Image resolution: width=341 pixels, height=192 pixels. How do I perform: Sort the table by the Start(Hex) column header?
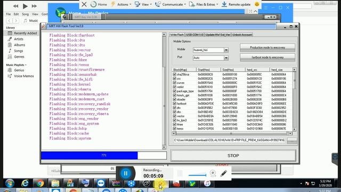point(208,70)
